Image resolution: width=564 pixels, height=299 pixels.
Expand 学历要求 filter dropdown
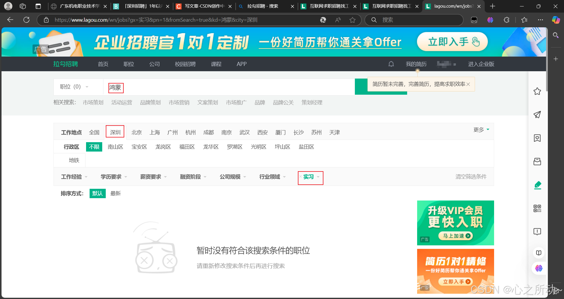click(x=114, y=177)
